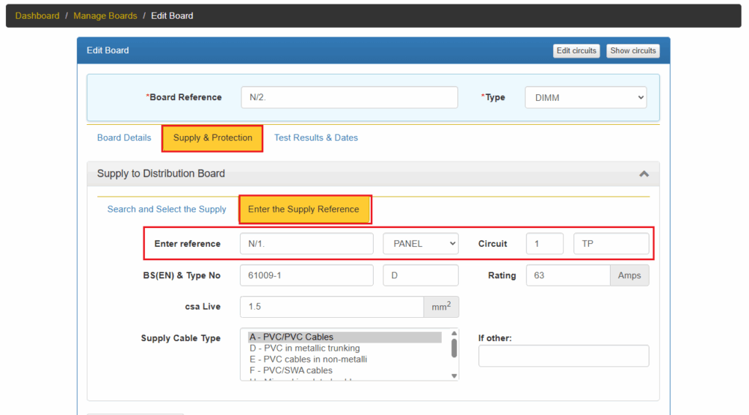Collapse the Supply to Distribution Board panel

coord(644,174)
